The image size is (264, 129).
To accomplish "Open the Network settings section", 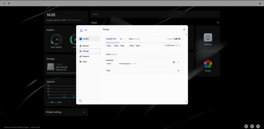I will click(89, 57).
